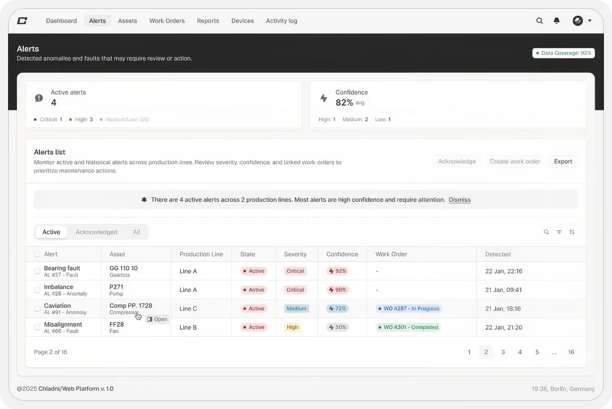Toggle the select-all checkbox in Alert header

[37, 254]
